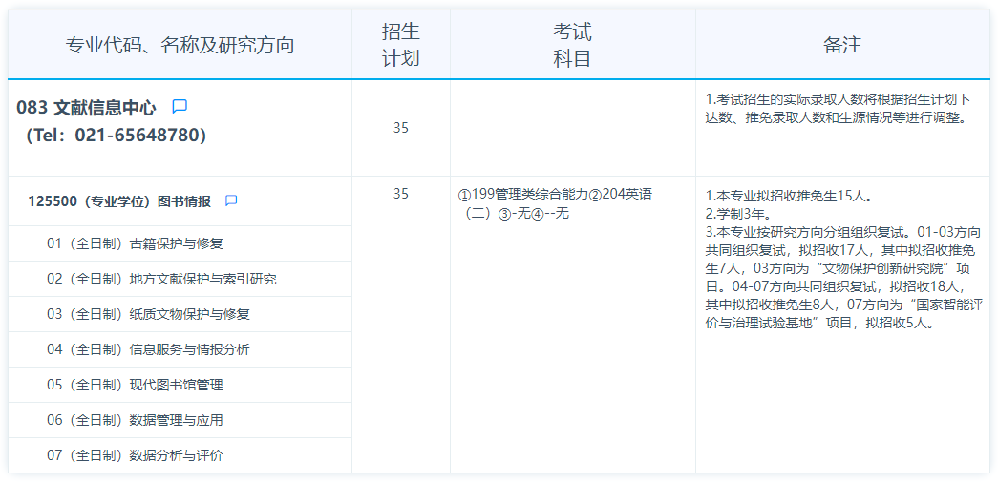The height and width of the screenshot is (483, 998).
Task: Click the 备注 column header
Action: [842, 45]
